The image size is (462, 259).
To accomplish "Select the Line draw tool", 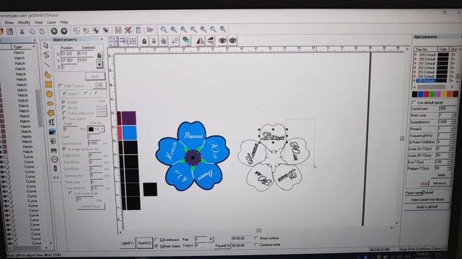I will coord(47,65).
